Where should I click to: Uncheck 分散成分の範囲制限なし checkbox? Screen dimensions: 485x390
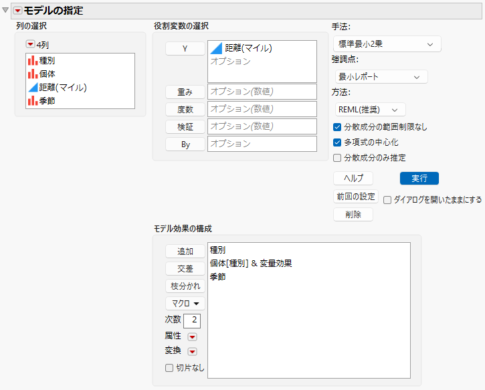coord(337,127)
